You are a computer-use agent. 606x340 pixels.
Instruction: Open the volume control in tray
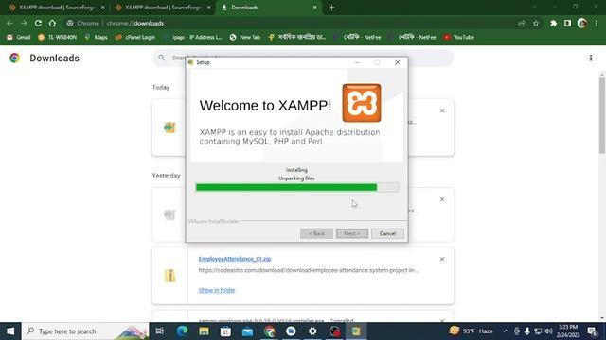coord(548,331)
